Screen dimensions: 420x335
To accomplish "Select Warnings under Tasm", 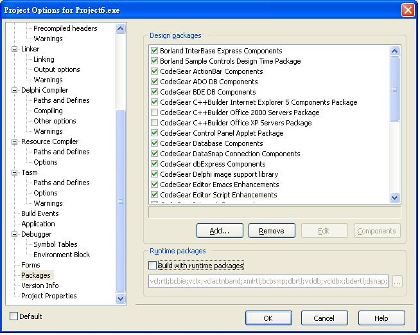I will click(x=48, y=203).
